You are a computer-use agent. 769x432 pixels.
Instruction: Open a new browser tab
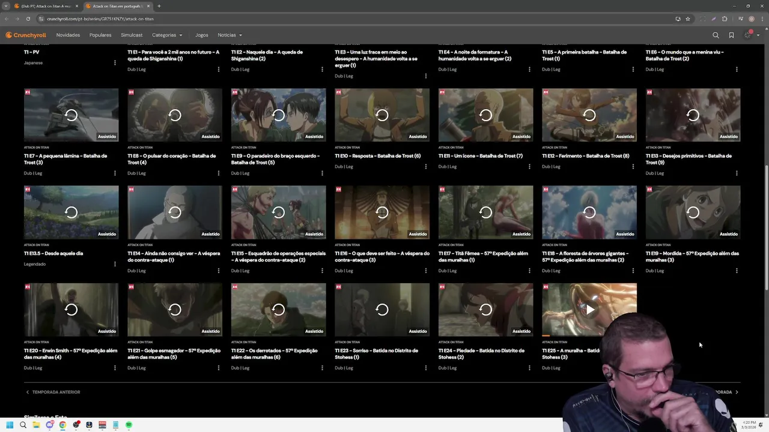159,6
